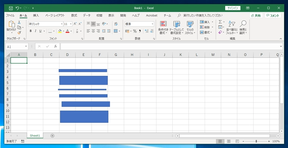Click the Undo arrow icon
Viewport: 288px width, 148px height.
click(x=17, y=8)
